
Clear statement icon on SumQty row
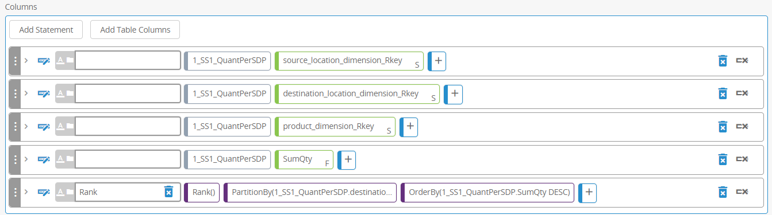coord(742,159)
